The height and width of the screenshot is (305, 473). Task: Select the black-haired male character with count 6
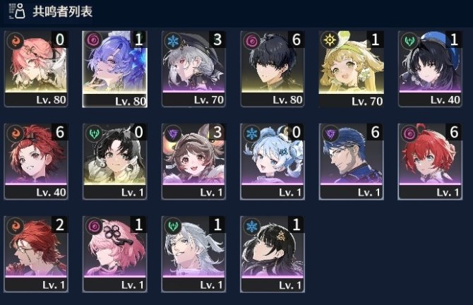pos(273,68)
